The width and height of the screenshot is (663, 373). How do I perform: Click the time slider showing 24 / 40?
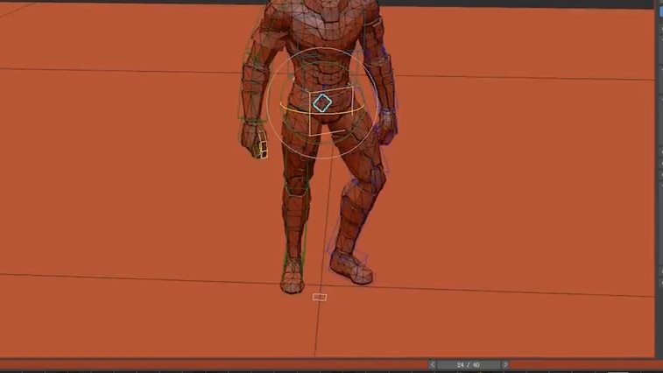(469, 364)
